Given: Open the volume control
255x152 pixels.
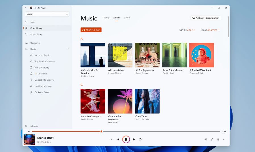Looking at the screenshot, I should click(x=206, y=139).
